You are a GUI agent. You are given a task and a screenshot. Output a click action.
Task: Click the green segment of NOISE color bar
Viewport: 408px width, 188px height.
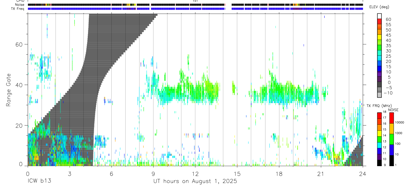point(391,139)
